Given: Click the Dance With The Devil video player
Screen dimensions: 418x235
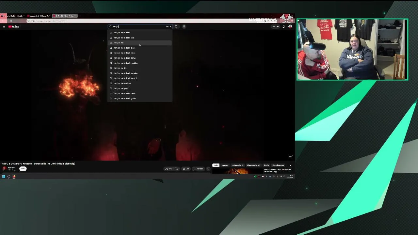Looking at the screenshot, I should coord(147,95).
